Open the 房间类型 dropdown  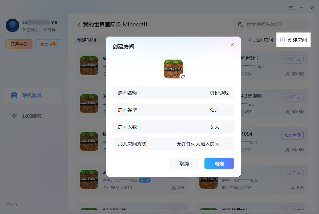pos(173,110)
